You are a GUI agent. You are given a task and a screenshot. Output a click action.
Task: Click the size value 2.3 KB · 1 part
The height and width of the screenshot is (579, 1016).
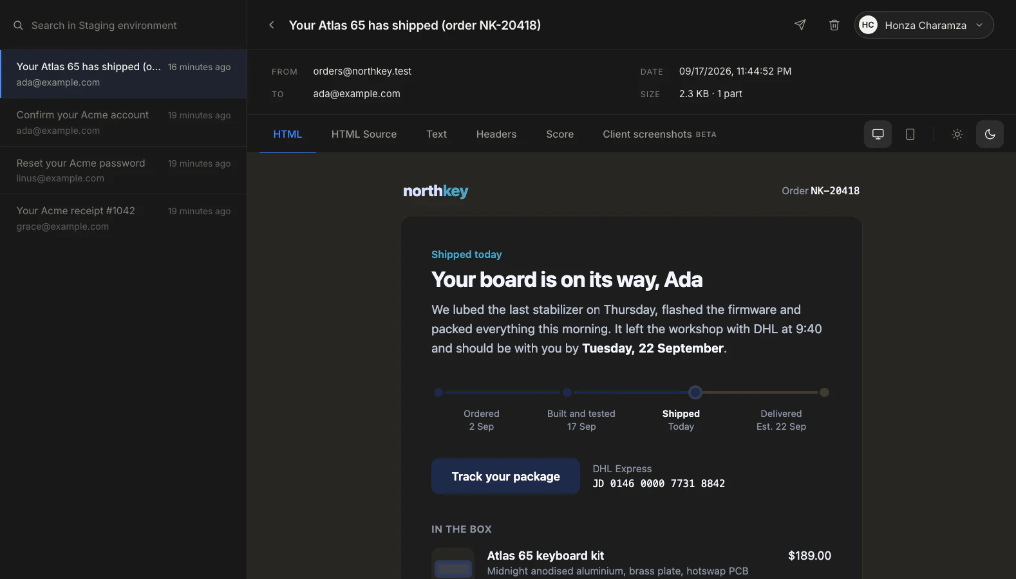711,94
